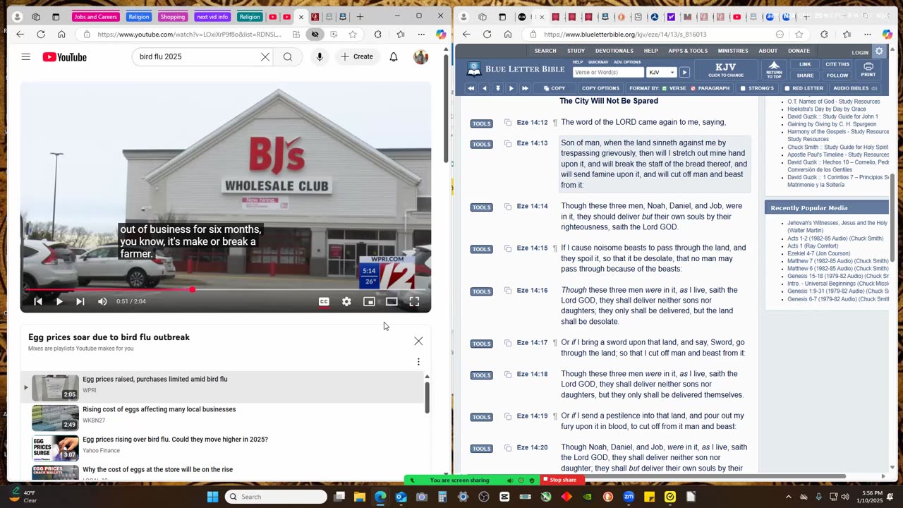The height and width of the screenshot is (508, 903).
Task: Open the 'Shopping' tab group
Action: coord(172,16)
